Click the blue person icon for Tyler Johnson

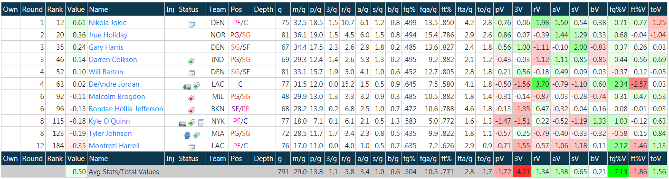(188, 134)
